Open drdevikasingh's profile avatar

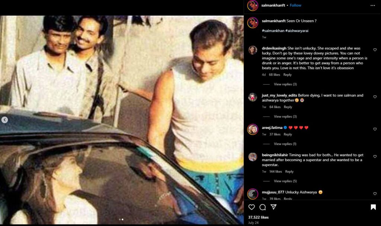[253, 50]
